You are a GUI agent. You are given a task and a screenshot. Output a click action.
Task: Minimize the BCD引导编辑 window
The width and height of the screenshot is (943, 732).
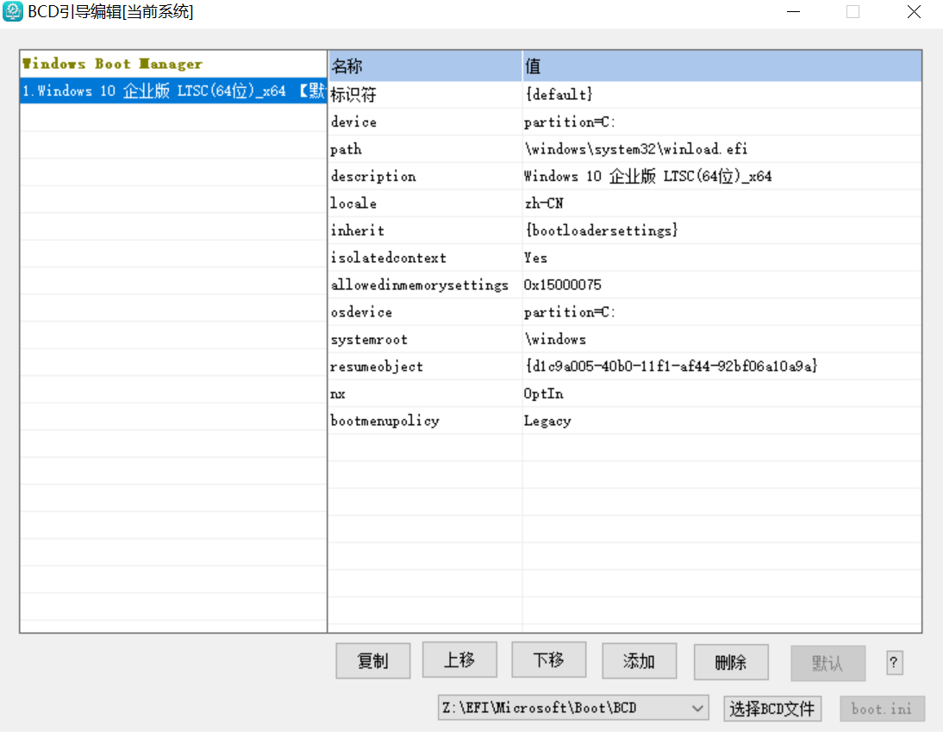794,12
